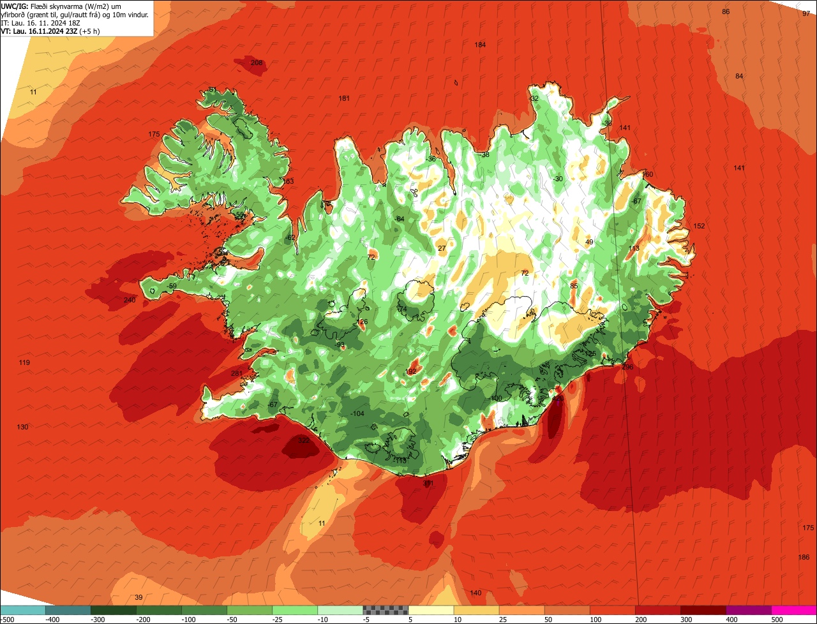Select the pale yellow swatch between 5 and 10

point(431,610)
